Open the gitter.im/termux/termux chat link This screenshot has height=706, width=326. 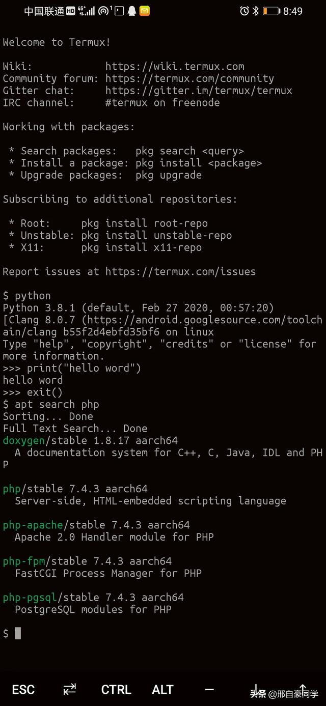[x=199, y=91]
